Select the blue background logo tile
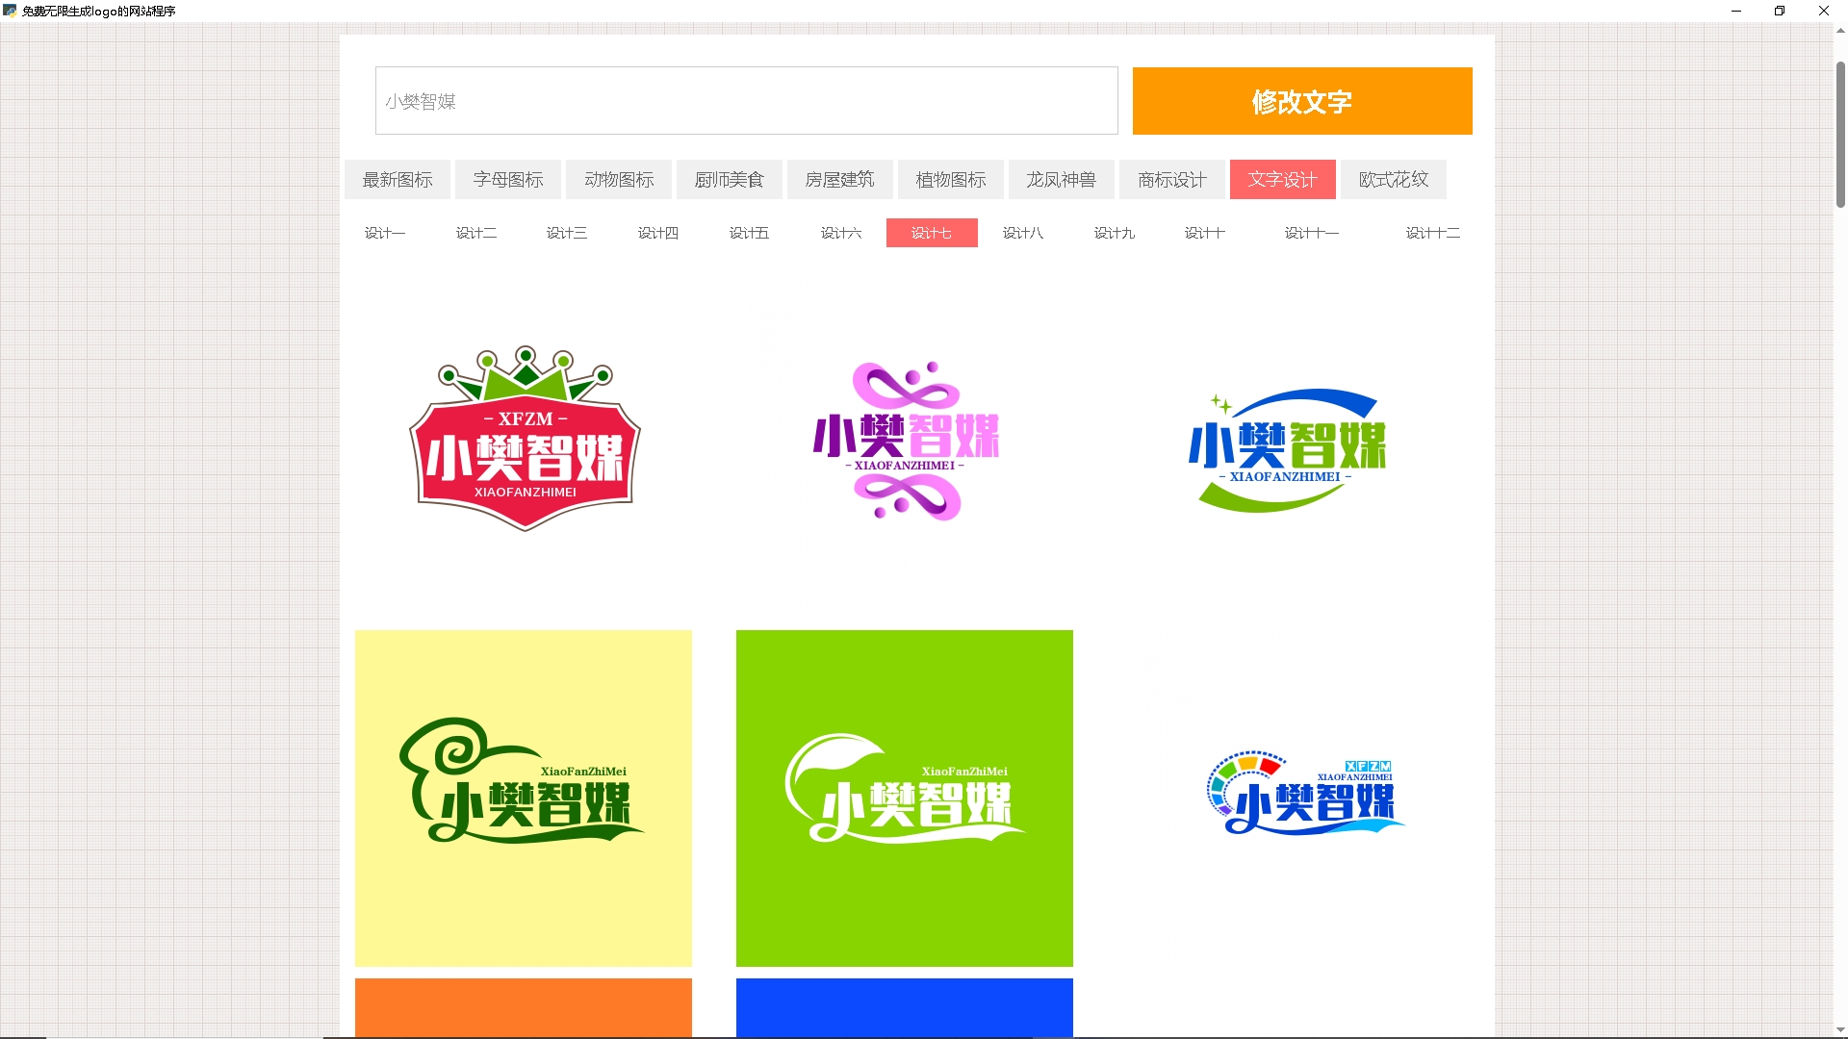 pyautogui.click(x=905, y=1006)
